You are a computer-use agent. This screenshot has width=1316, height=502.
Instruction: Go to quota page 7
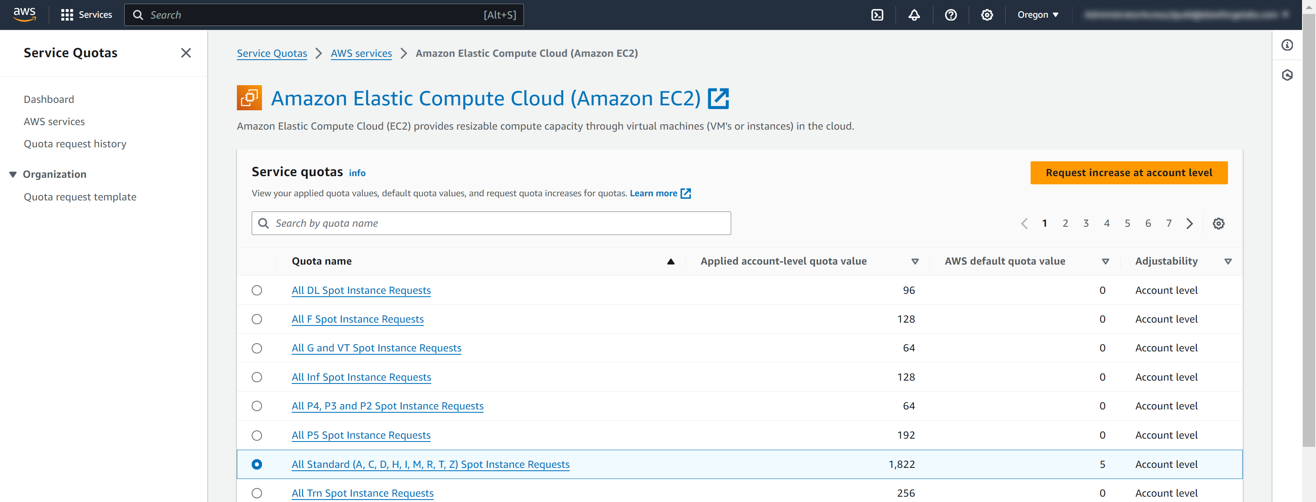[1169, 223]
